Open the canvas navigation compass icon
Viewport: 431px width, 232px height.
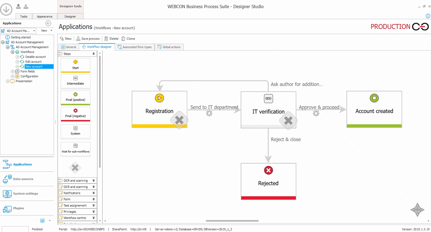point(417,210)
